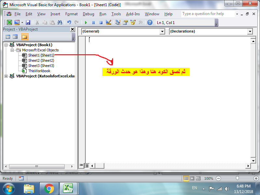This screenshot has height=195, width=260.
Task: Open Project Explorer toolbar icon
Action: coord(118,22)
